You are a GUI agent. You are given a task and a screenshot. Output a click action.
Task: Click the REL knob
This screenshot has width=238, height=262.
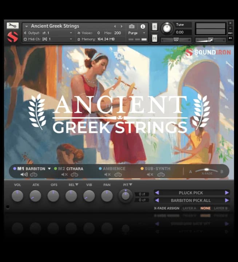[71, 196]
